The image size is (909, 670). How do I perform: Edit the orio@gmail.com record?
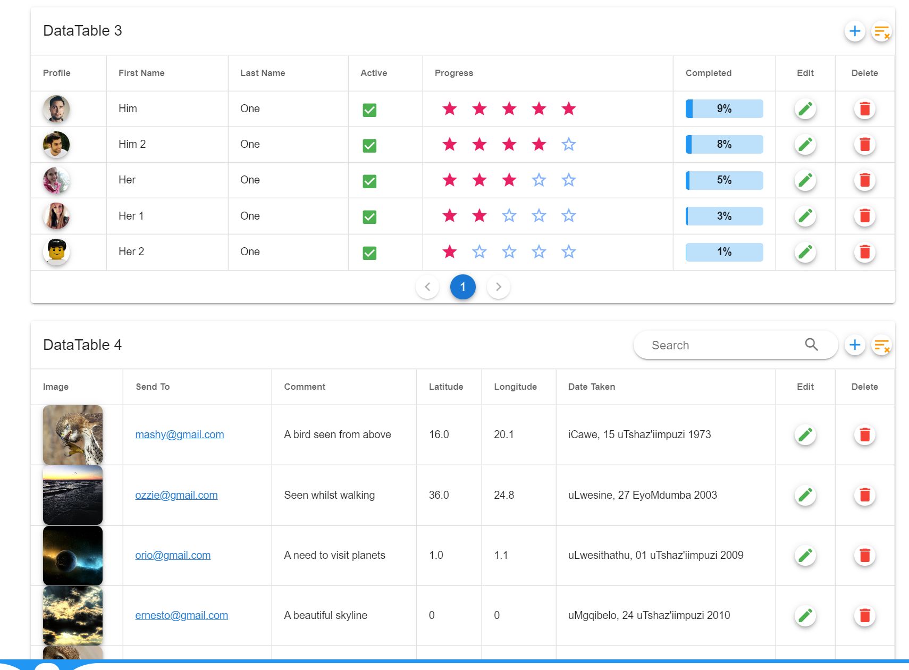(x=805, y=556)
